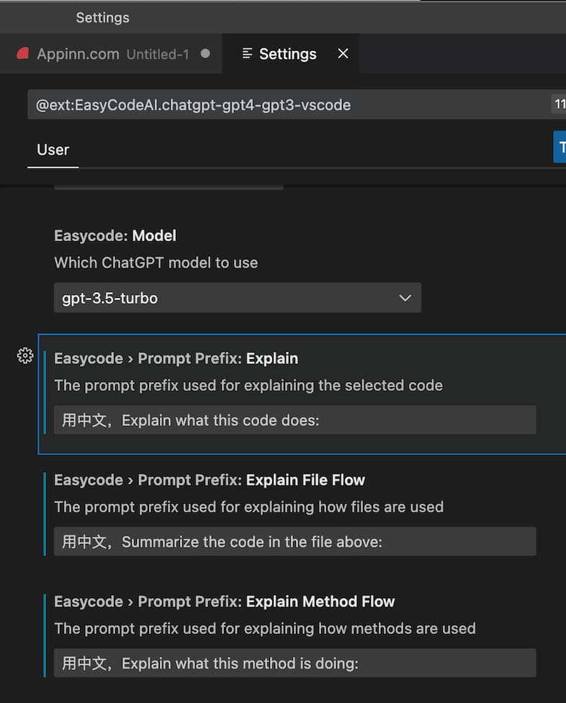Click 'Which ChatGPT model to use' description

click(x=156, y=263)
